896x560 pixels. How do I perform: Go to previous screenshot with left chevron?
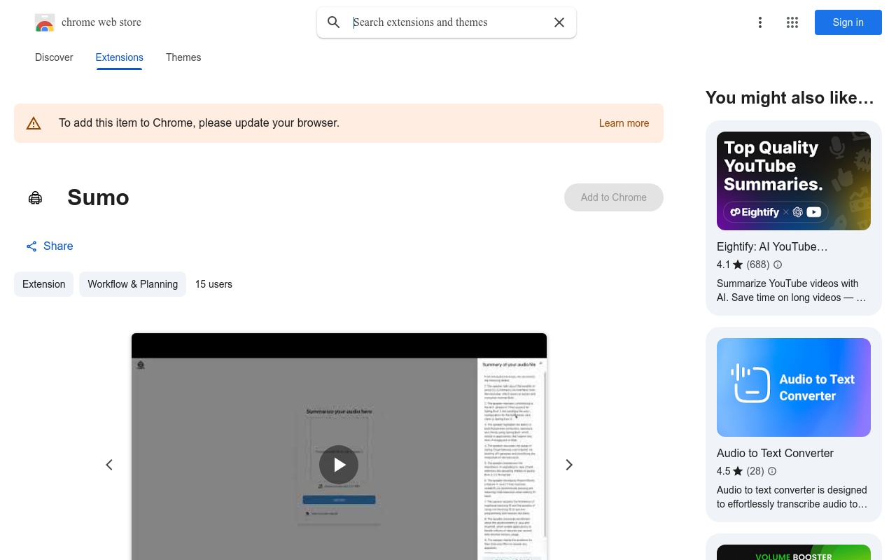click(x=109, y=465)
